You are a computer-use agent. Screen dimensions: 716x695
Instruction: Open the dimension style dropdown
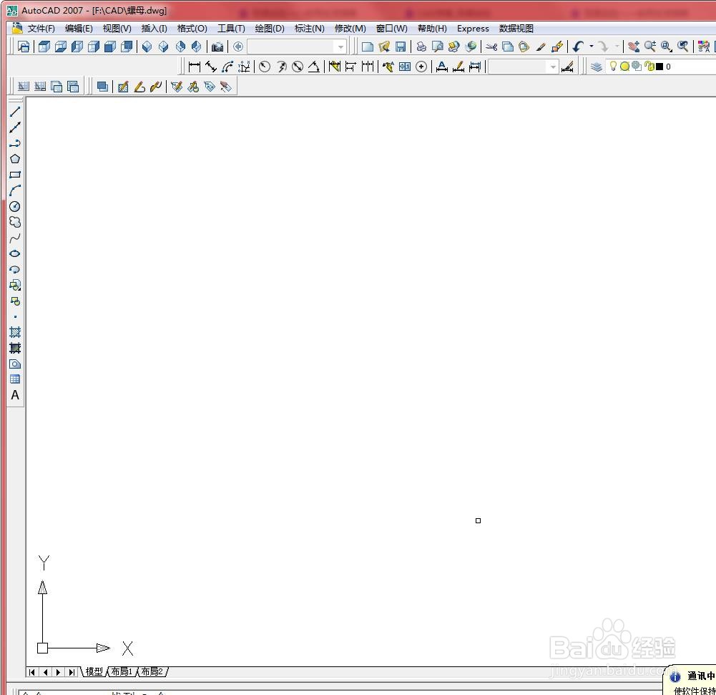click(553, 67)
